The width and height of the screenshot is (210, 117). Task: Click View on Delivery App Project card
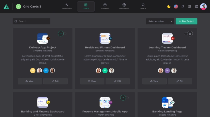30,81
